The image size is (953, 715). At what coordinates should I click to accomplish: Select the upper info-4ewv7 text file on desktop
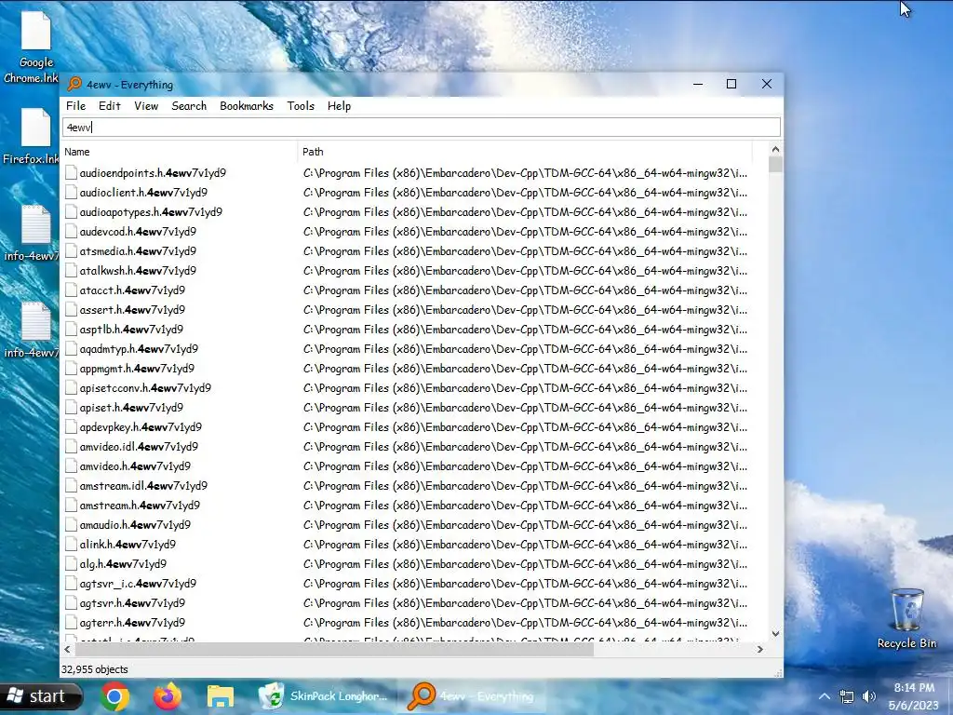pos(33,234)
